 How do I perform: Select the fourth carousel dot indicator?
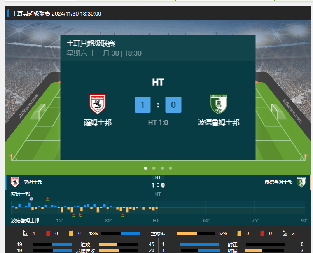[x=170, y=168]
